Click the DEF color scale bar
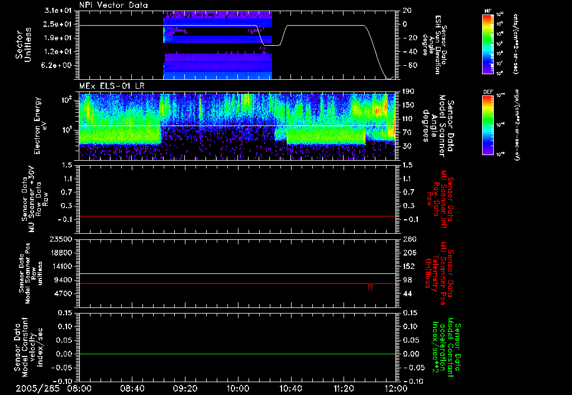This screenshot has width=572, height=395. [488, 125]
